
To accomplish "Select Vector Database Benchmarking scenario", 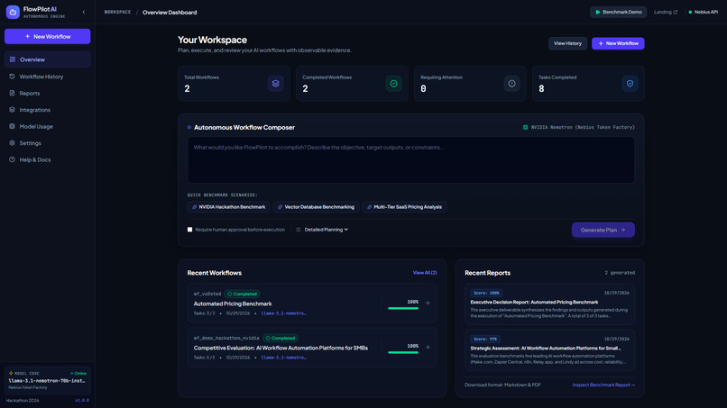I will [316, 207].
